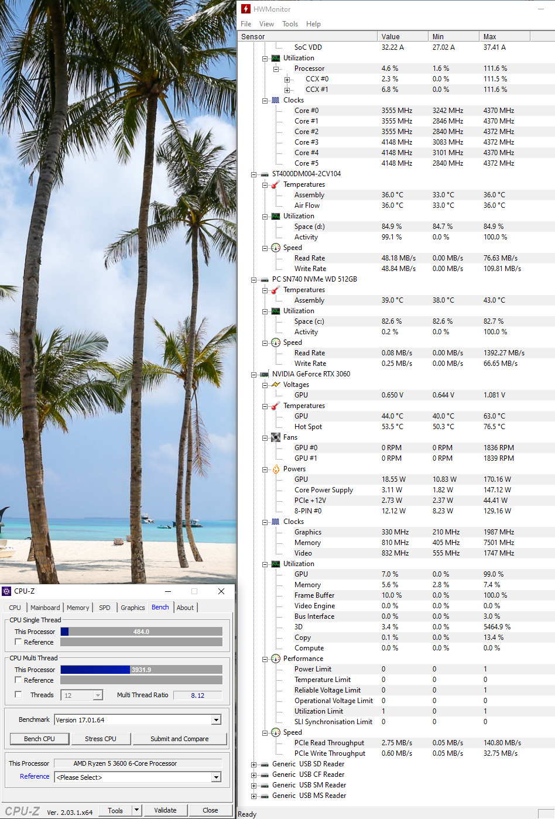Viewport: 555px width, 819px height.
Task: Open the Threads count dropdown showing 12
Action: pos(98,695)
